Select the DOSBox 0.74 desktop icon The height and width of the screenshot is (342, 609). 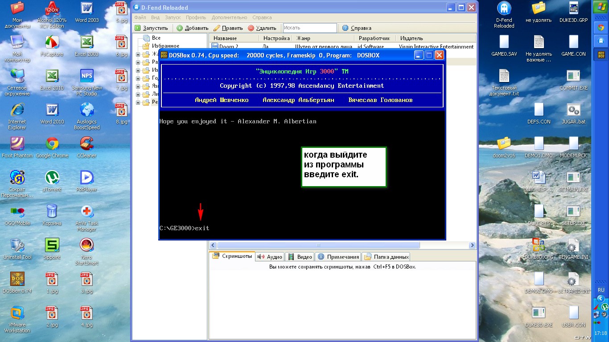coord(17,283)
